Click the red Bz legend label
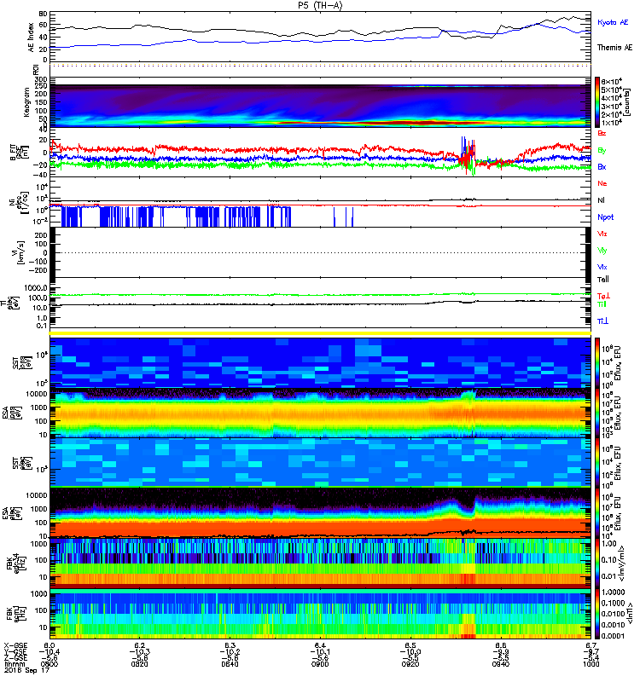The height and width of the screenshot is (682, 640). click(602, 133)
